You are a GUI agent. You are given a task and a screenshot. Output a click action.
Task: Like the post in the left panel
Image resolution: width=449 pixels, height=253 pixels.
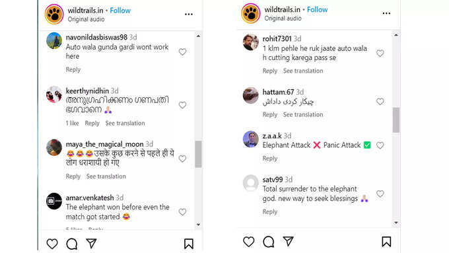point(52,244)
